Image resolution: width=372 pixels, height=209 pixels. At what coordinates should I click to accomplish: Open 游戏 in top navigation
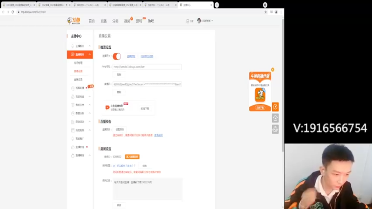139,21
